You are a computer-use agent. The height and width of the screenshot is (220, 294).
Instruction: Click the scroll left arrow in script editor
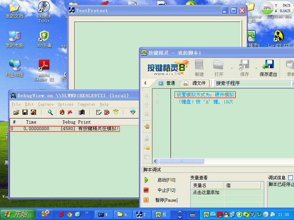(155, 161)
